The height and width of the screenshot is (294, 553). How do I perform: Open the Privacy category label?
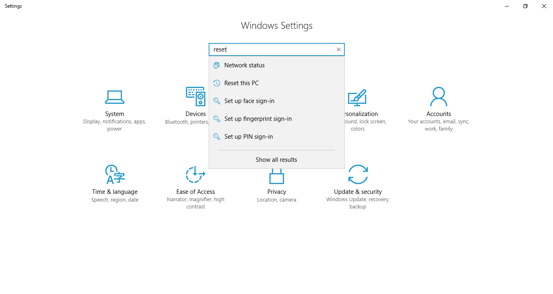coord(277,192)
